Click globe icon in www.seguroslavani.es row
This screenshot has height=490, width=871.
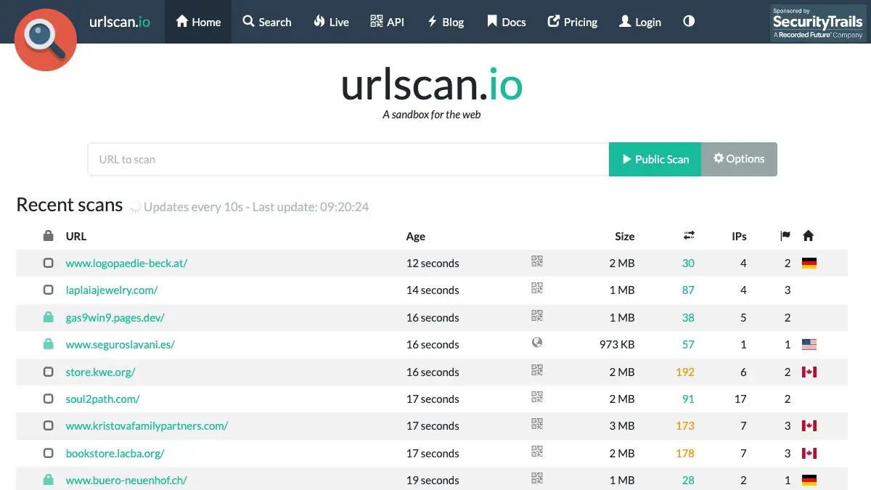point(537,343)
